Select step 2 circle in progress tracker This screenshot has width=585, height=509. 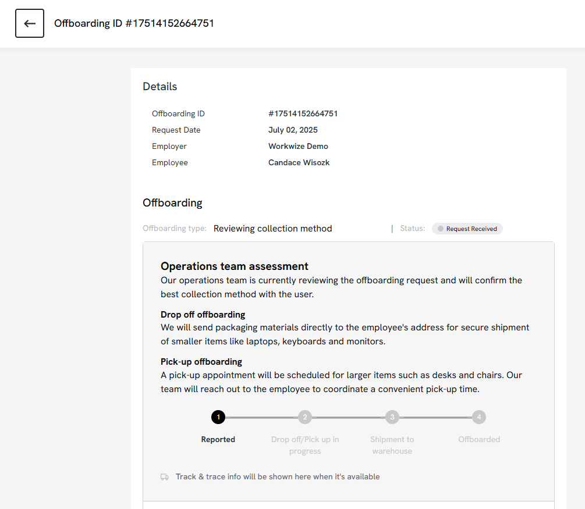tap(305, 417)
